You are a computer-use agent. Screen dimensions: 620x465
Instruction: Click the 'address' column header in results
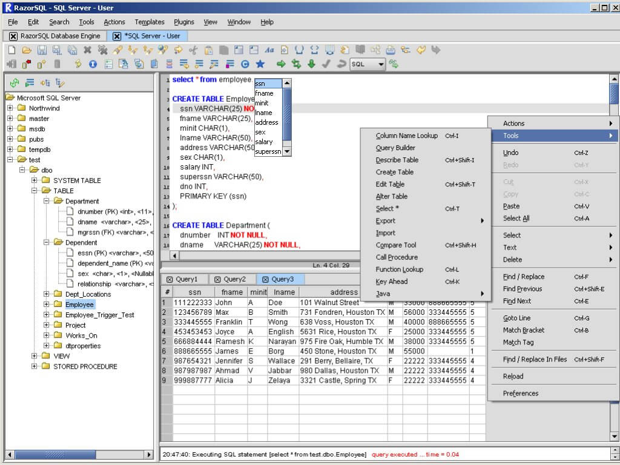(x=344, y=292)
